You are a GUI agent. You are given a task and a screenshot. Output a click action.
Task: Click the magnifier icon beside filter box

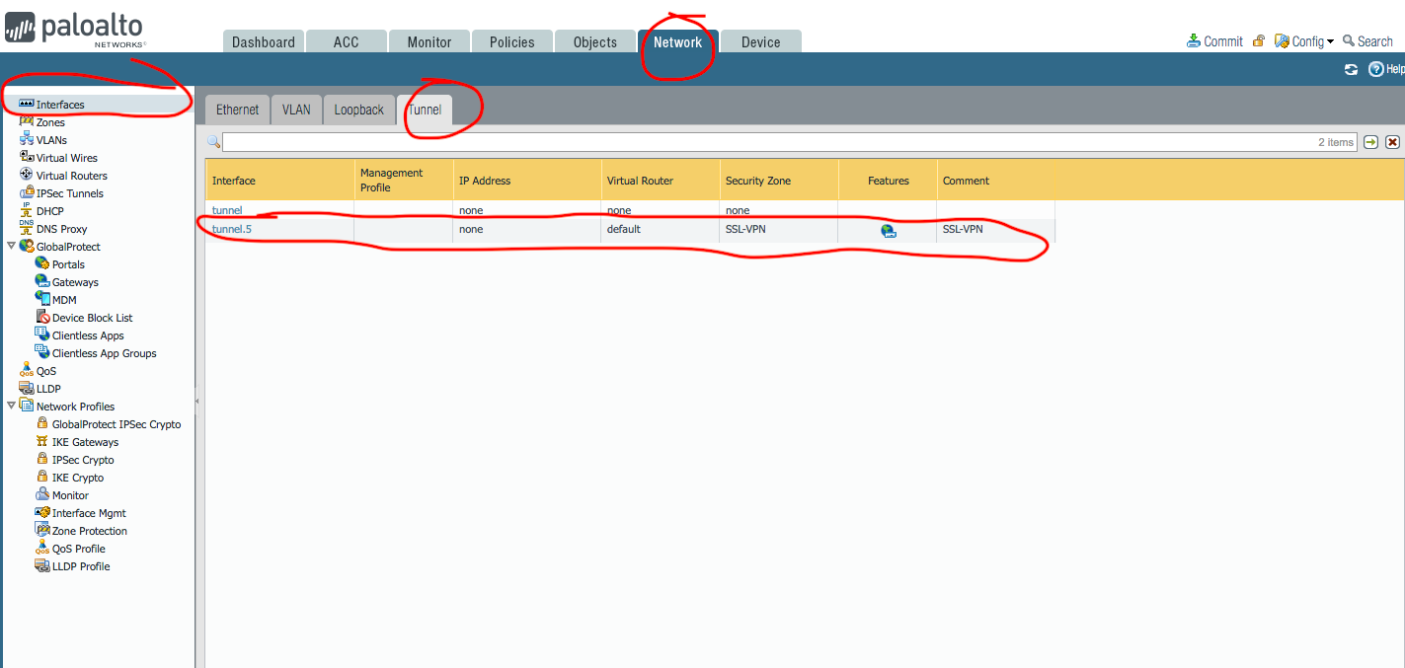(x=213, y=142)
